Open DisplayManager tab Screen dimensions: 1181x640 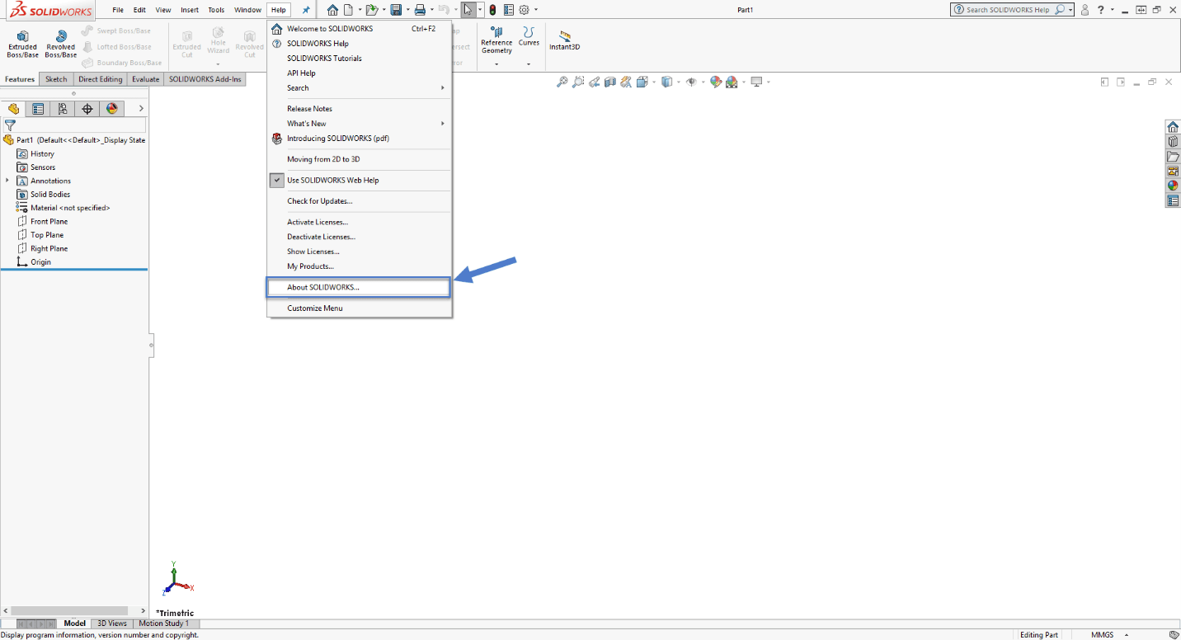(112, 109)
